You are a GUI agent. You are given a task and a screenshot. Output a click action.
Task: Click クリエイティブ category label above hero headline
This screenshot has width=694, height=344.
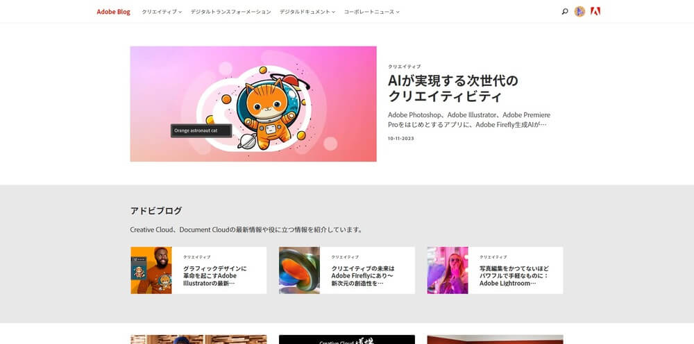[404, 67]
